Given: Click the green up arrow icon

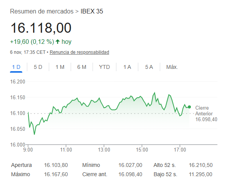Looking at the screenshot, I should (58, 42).
